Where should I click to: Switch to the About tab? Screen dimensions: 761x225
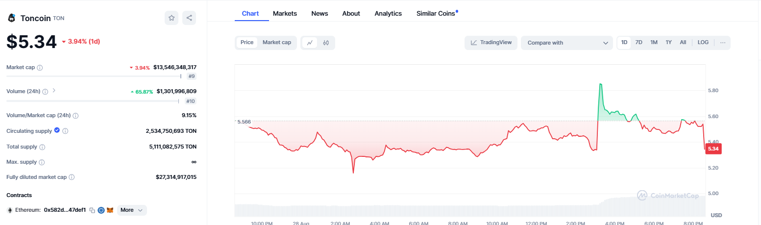click(x=351, y=13)
